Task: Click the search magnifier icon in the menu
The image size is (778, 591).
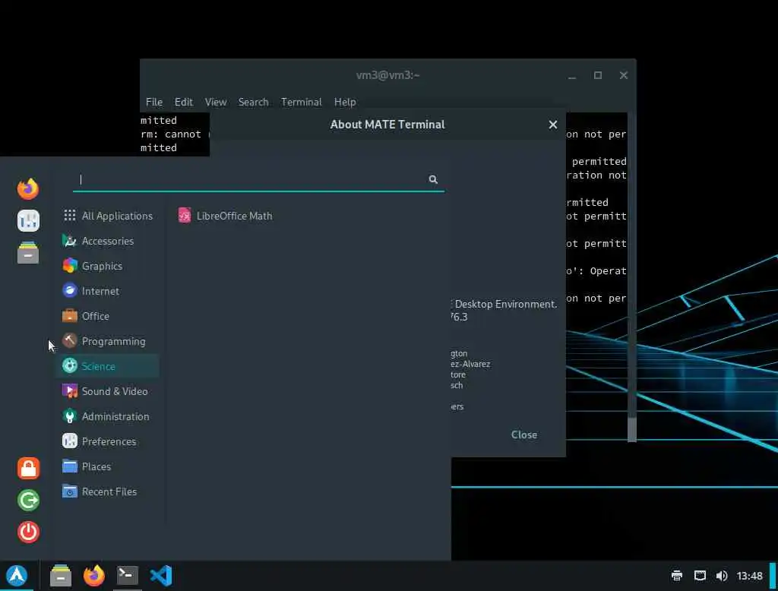Action: [x=433, y=179]
